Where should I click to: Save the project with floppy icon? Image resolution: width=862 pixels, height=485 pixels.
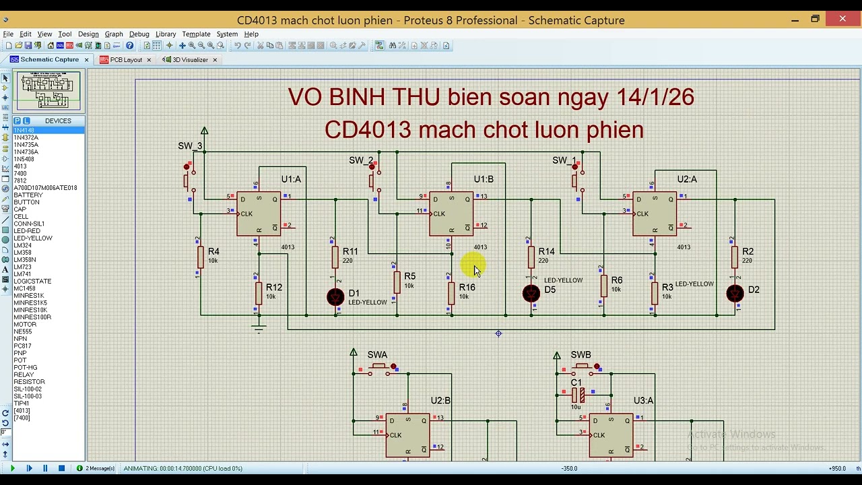[x=28, y=46]
